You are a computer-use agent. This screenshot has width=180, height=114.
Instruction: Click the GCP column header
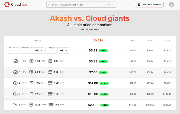pyautogui.click(x=150, y=41)
